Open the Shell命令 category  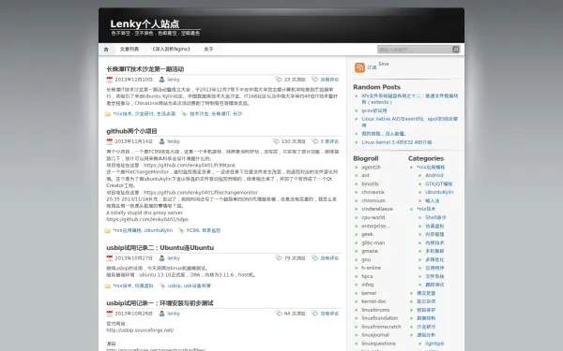436,217
